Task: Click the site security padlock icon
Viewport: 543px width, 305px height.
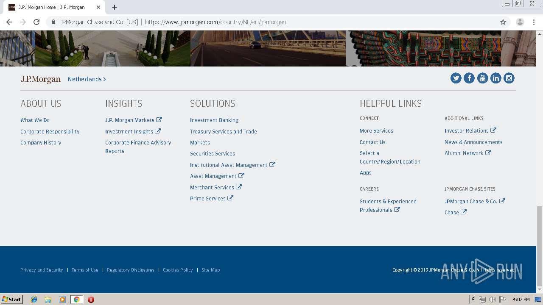Action: (53, 22)
